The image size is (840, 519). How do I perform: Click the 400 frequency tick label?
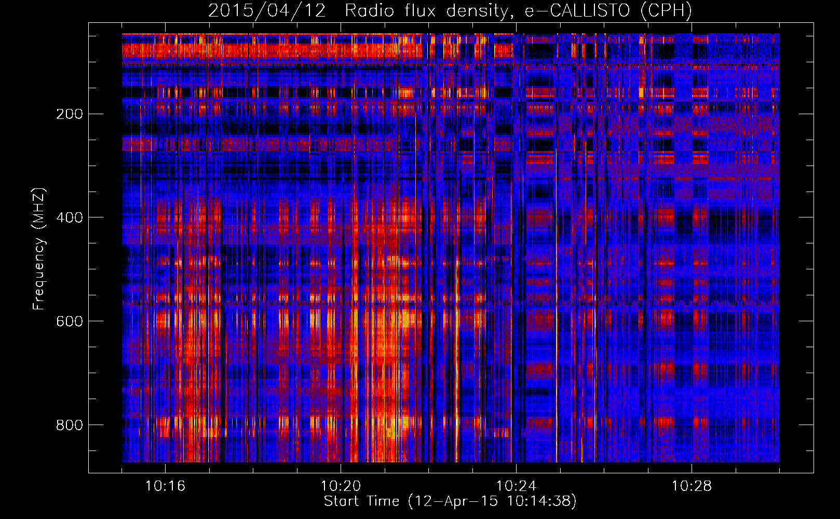pyautogui.click(x=70, y=217)
